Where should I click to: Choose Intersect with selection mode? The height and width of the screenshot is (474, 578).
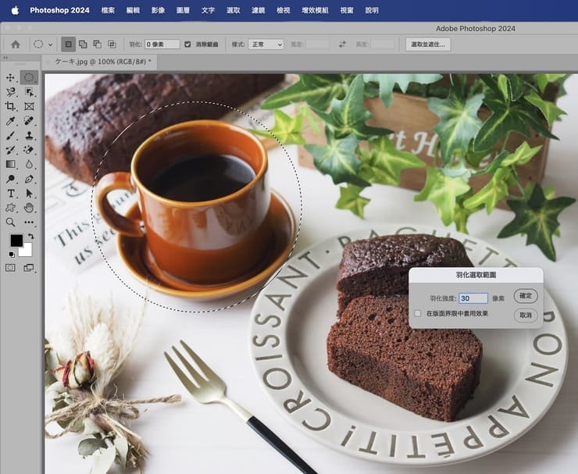pyautogui.click(x=112, y=45)
